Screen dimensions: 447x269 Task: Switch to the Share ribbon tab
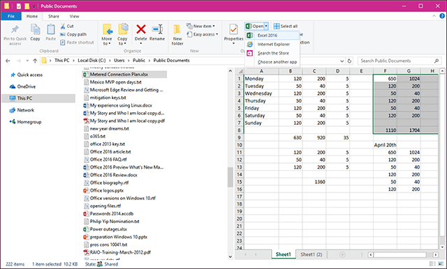54,16
